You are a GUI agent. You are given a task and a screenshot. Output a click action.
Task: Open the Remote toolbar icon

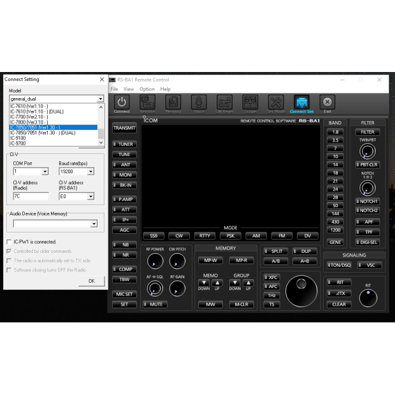(x=148, y=102)
